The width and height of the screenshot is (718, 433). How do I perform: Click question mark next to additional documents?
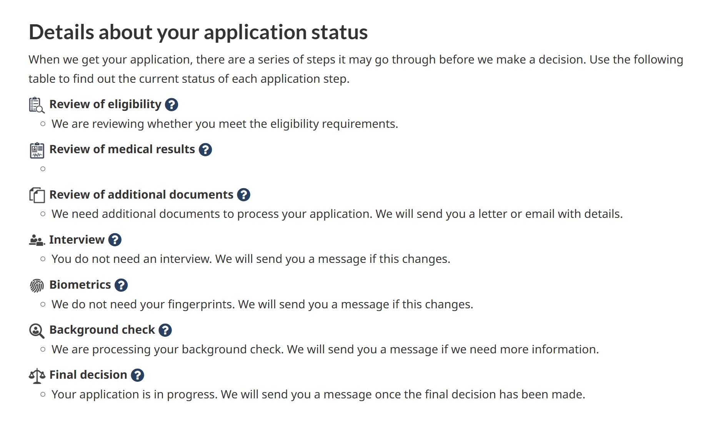tap(243, 195)
